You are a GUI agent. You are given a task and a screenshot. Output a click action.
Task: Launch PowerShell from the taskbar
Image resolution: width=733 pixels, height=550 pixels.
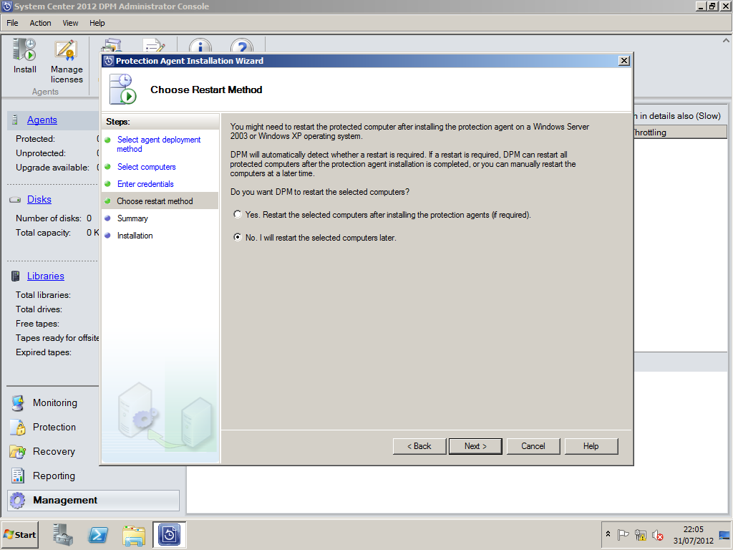click(98, 534)
